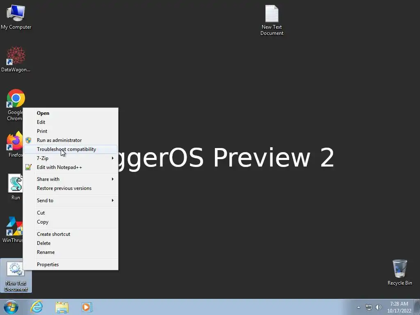
Task: Open the network status tray icon
Action: point(369,307)
